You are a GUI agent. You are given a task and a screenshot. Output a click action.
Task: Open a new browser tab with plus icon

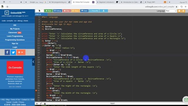click(21, 2)
